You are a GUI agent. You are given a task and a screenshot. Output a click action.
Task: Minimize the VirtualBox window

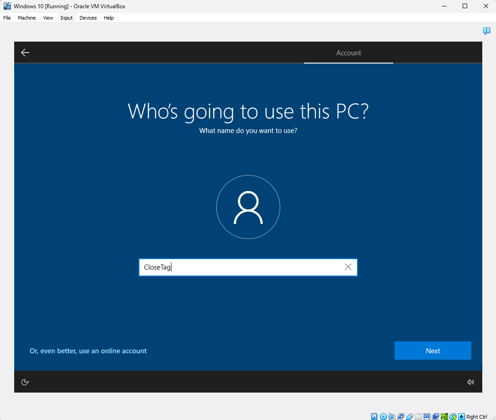coord(444,6)
